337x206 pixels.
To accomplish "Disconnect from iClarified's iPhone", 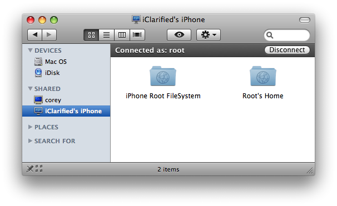I will (x=287, y=50).
